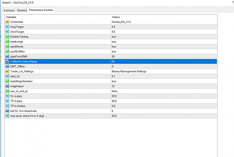The width and height of the screenshot is (234, 157).
Task: Open the A propos tab
Action: (x=9, y=10)
